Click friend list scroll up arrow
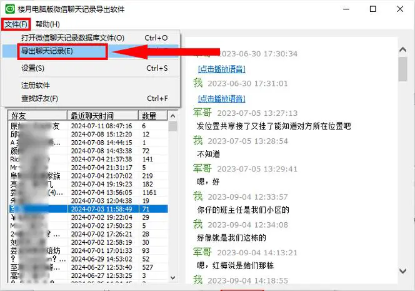 pos(173,116)
